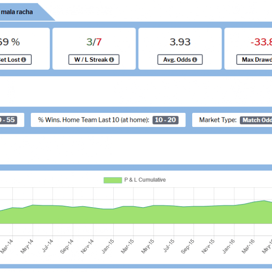Click the Mar-16 axis label
This screenshot has height=272, width=272.
(248, 247)
